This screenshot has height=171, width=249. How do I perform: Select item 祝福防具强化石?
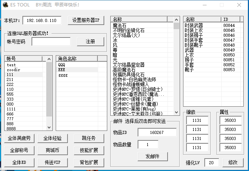[x=139, y=75]
